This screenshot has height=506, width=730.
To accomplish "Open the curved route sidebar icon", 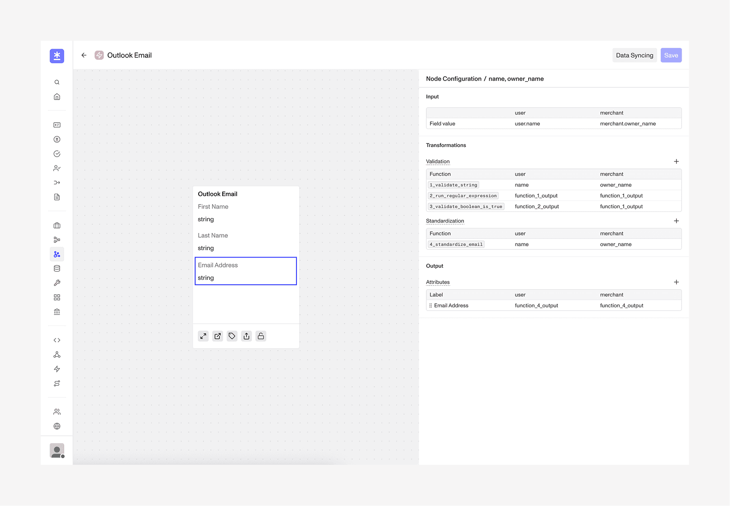I will (x=57, y=383).
